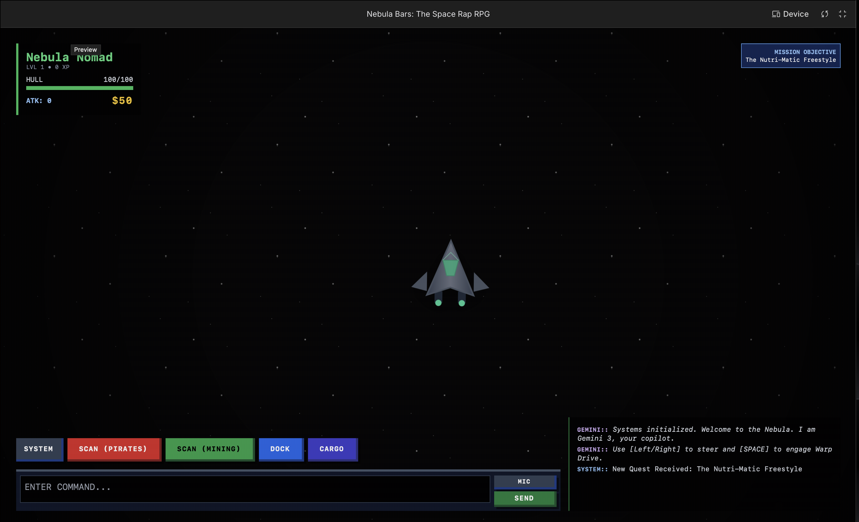Viewport: 859px width, 522px height.
Task: Click the Nebula Bars title text
Action: click(428, 14)
